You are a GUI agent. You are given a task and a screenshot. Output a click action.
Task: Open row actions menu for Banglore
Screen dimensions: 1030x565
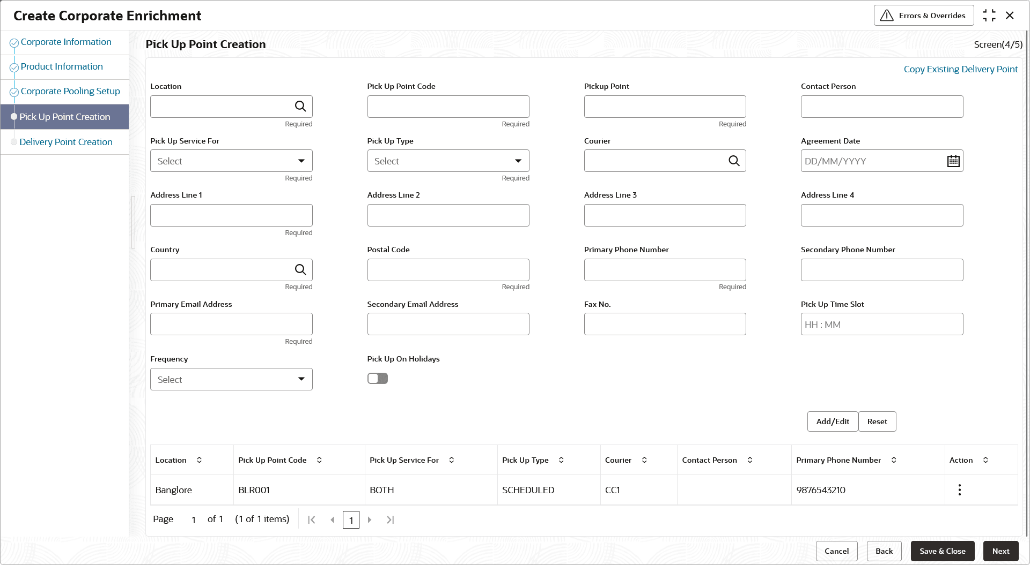(x=959, y=490)
